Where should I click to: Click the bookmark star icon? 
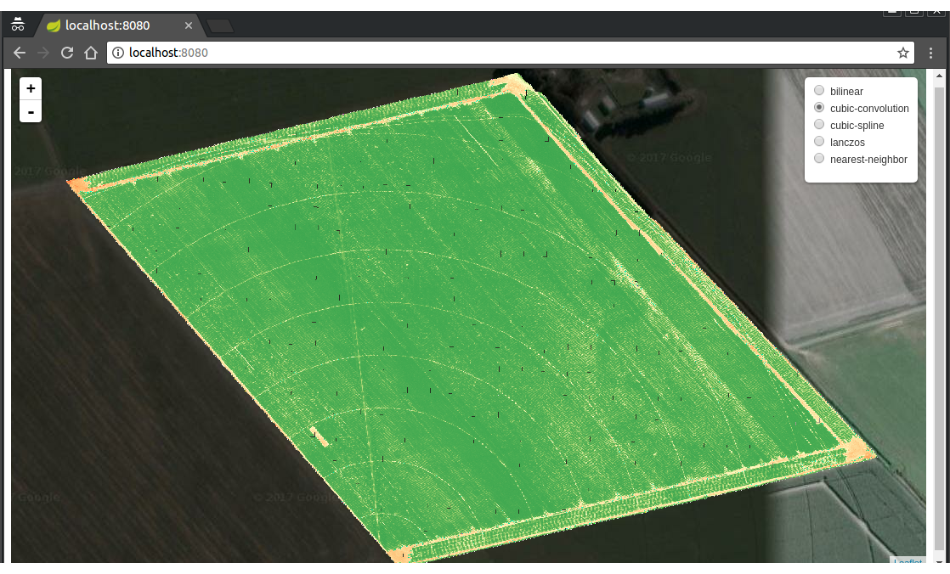click(x=902, y=52)
